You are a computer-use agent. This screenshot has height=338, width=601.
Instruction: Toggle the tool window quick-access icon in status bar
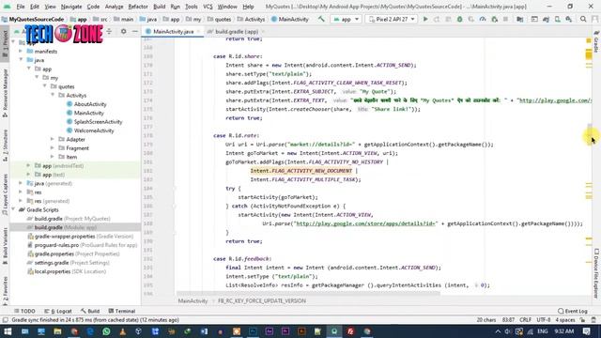5,320
